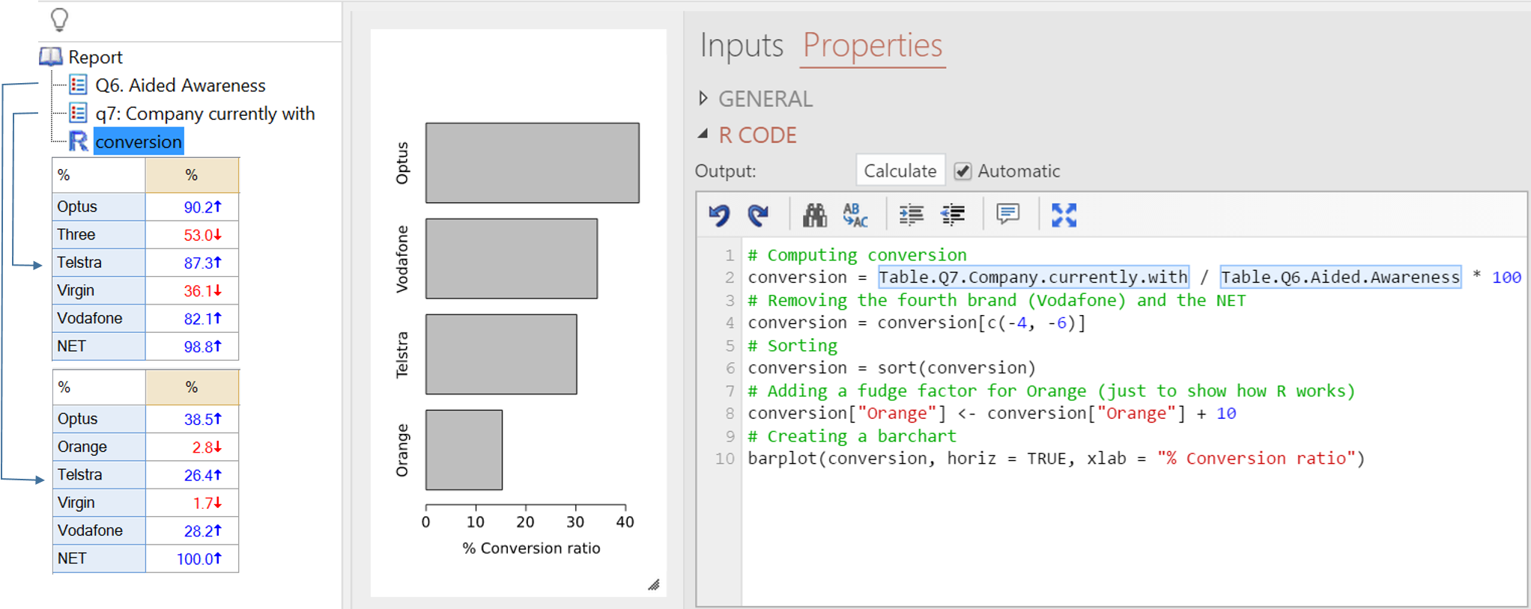Click the redo arrow in code toolbar

click(x=758, y=215)
